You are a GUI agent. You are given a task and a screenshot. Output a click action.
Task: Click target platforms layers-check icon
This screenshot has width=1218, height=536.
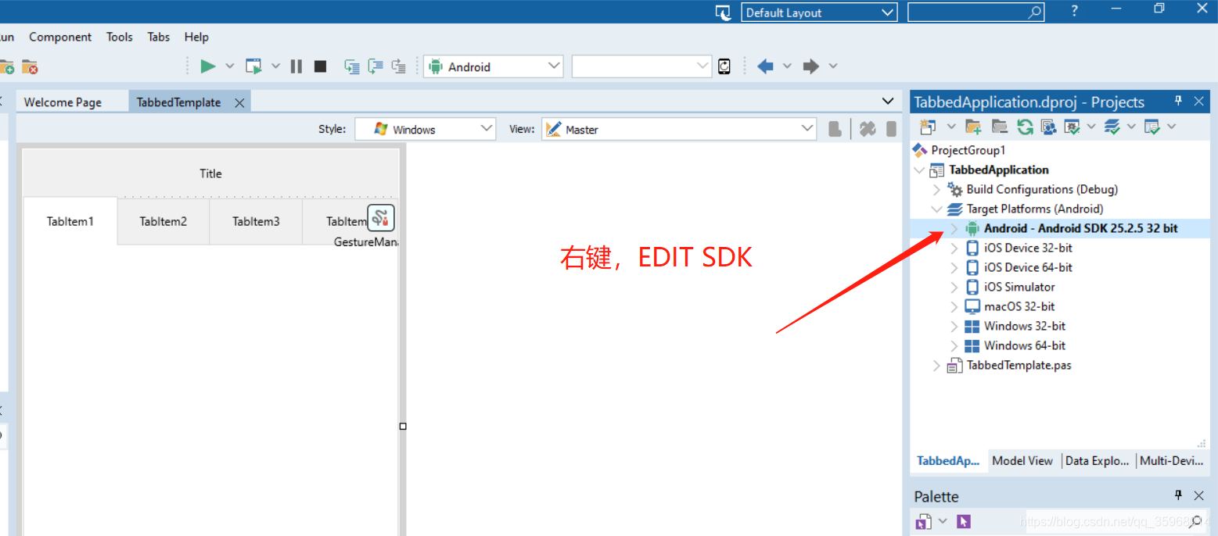[x=1112, y=127]
